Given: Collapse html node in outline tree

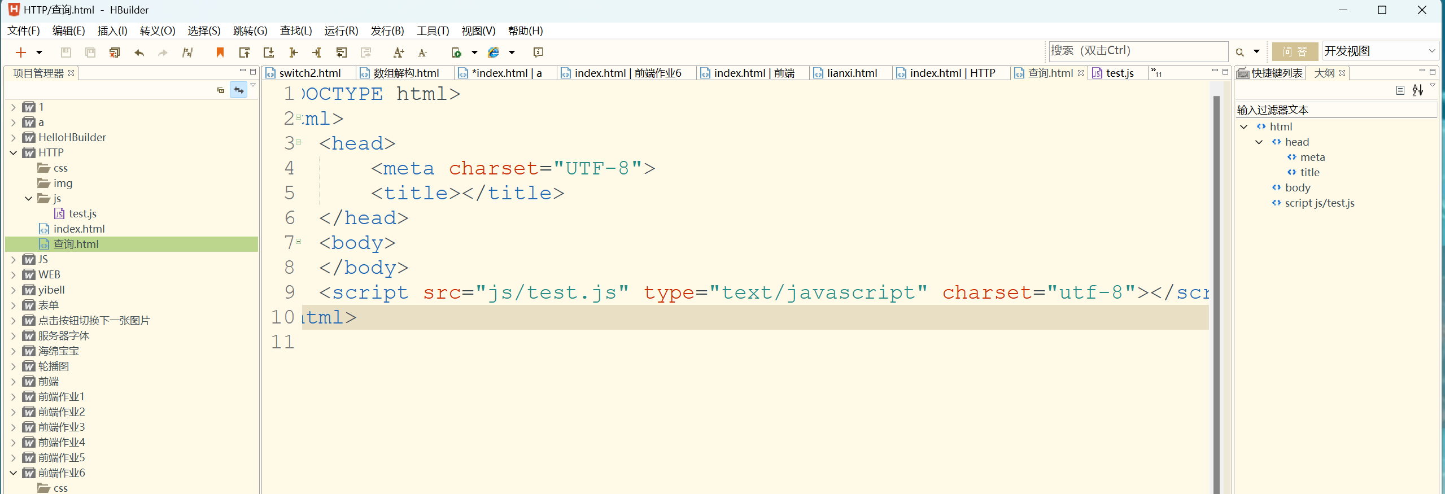Looking at the screenshot, I should [1243, 126].
